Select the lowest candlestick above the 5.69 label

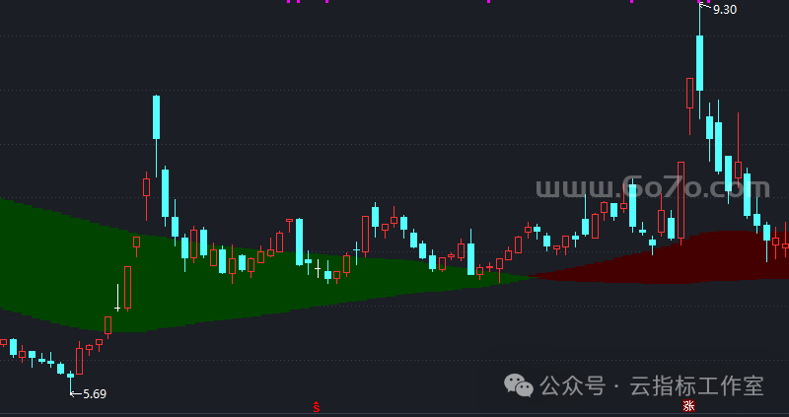(70, 375)
